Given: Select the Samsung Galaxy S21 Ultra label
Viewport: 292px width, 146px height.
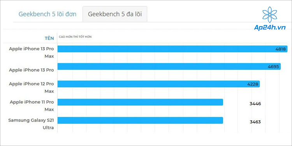Looking at the screenshot, I should 31,124.
